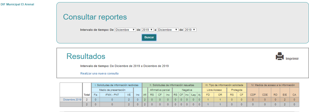Expand the end month Diciembre dropdown
The width and height of the screenshot is (309, 112).
pyautogui.click(x=168, y=30)
